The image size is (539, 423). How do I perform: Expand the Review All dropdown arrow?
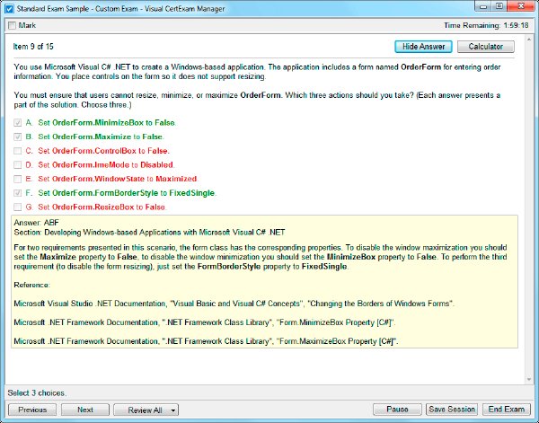pyautogui.click(x=172, y=410)
